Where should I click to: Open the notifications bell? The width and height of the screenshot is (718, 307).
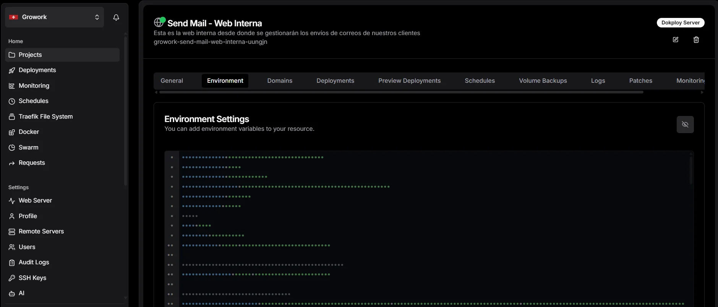click(116, 17)
